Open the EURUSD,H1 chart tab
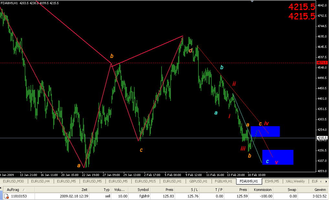This screenshot has height=200, width=329. [172, 181]
